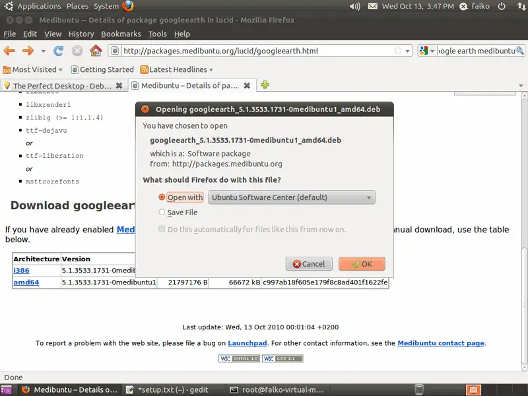
Task: Follow the amd64 architecture link
Action: click(x=26, y=282)
